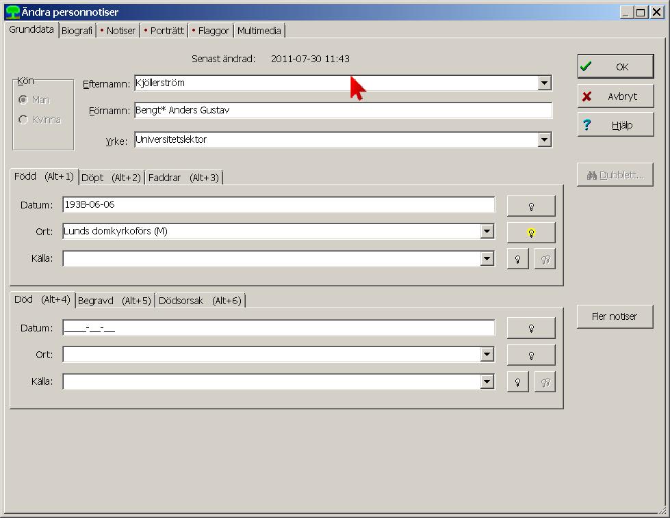Select the Faddrar (Alt+3) tab
Screen dimensions: 670x518
[x=183, y=178]
